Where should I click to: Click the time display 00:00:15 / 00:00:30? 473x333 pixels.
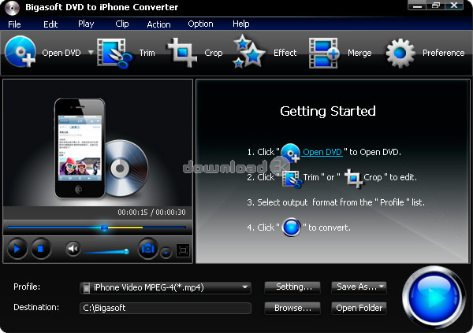point(151,212)
